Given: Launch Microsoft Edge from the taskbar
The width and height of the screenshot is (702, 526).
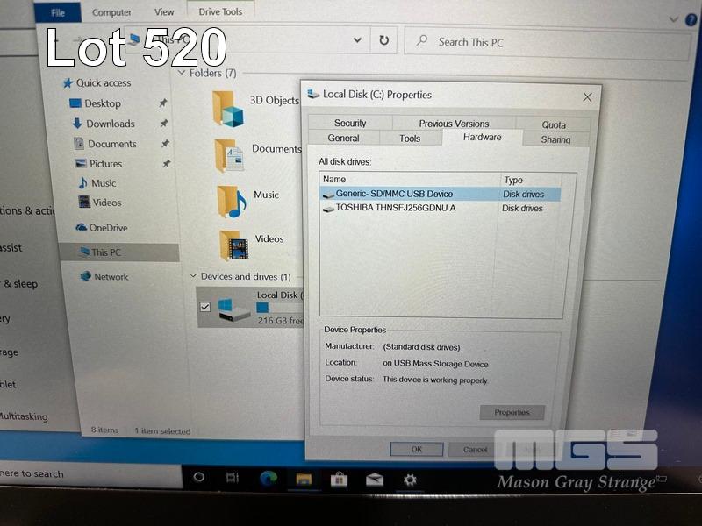Looking at the screenshot, I should (x=268, y=478).
